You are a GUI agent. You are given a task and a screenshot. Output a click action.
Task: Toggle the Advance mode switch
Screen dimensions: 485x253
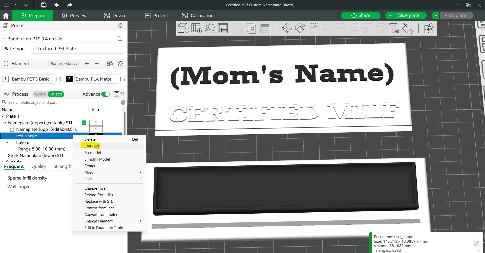tap(106, 94)
